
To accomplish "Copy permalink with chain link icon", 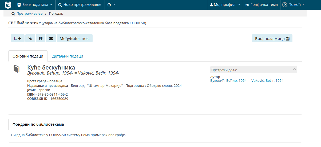I will pyautogui.click(x=30, y=38).
